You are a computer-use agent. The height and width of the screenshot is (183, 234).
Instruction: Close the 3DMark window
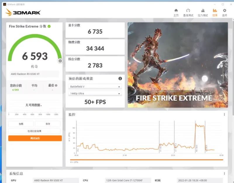coord(231,4)
